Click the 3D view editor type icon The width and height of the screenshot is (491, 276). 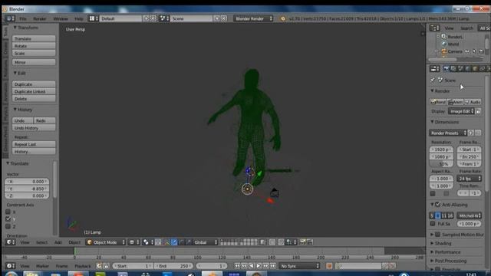(11, 242)
